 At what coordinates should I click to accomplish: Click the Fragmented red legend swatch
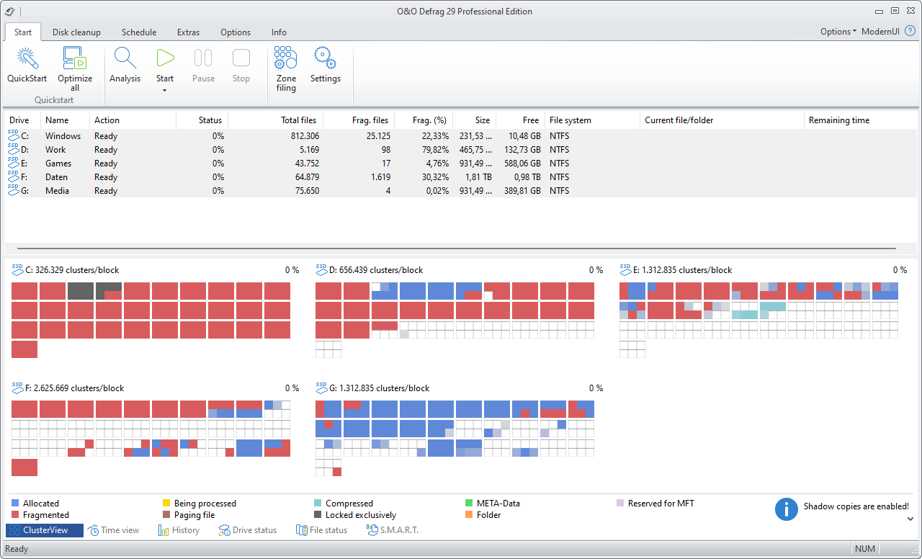click(16, 514)
